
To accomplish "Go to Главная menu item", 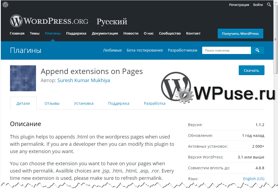I will 17,33.
